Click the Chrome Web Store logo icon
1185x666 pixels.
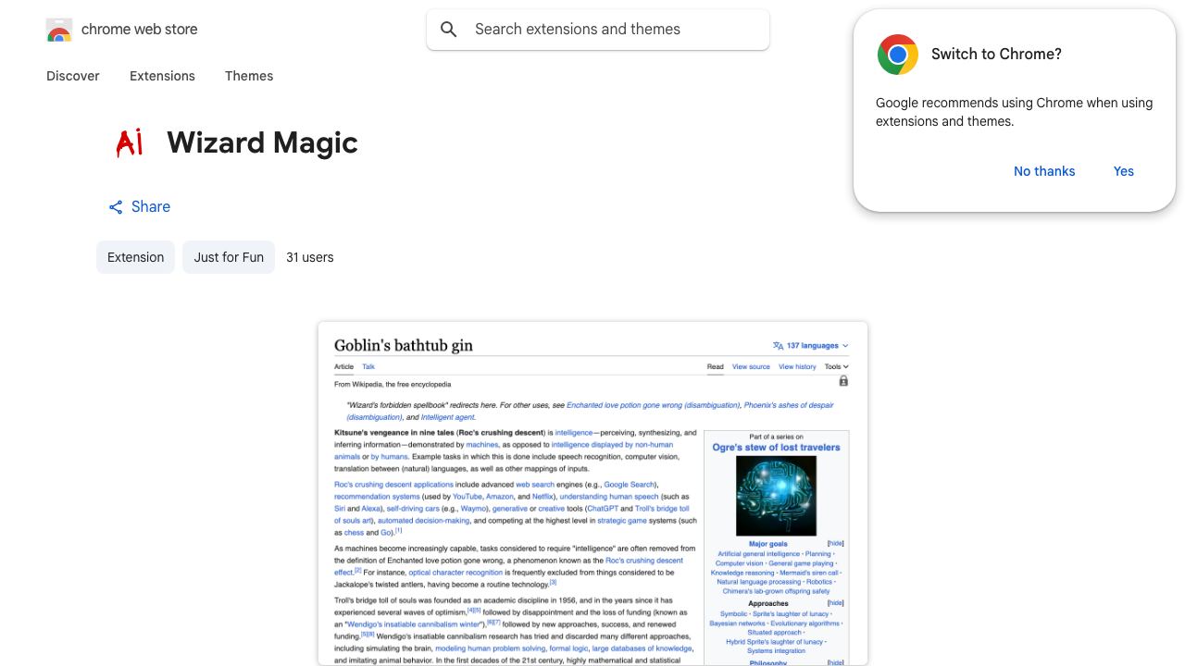(59, 30)
